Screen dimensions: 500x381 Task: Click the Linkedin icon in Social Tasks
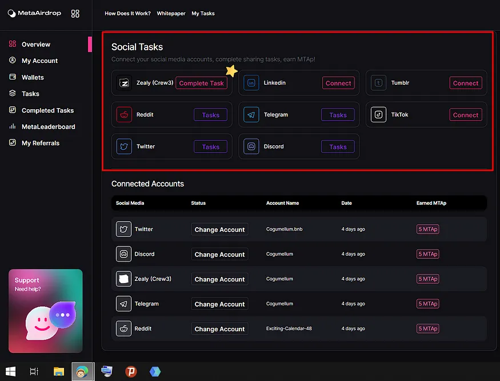[x=251, y=83]
